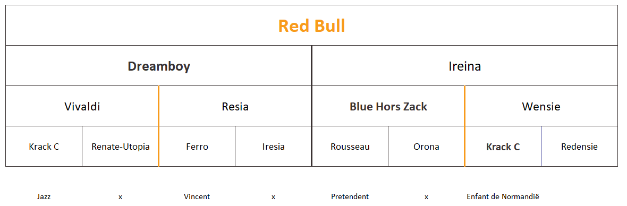
Task: Select bold Krack C under Wensie
Action: click(x=503, y=147)
